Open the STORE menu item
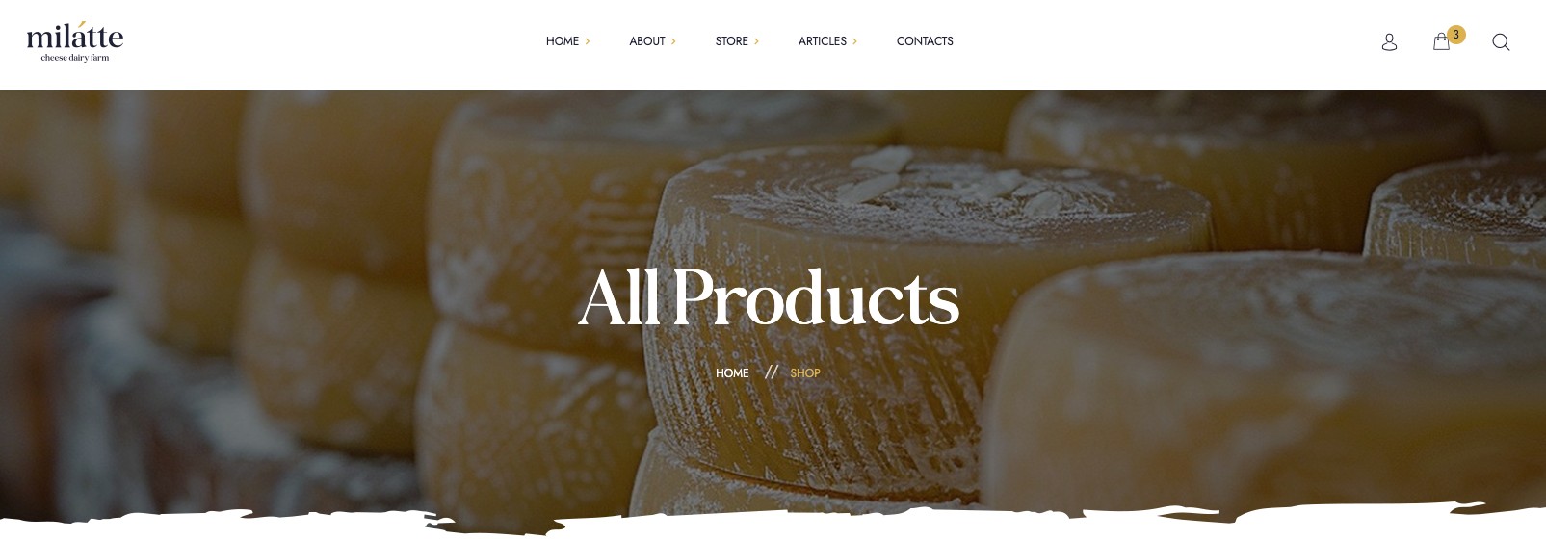Image resolution: width=1546 pixels, height=539 pixels. click(732, 41)
